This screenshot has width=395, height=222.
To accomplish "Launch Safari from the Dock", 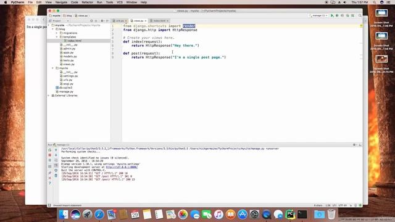I will tap(99, 215).
